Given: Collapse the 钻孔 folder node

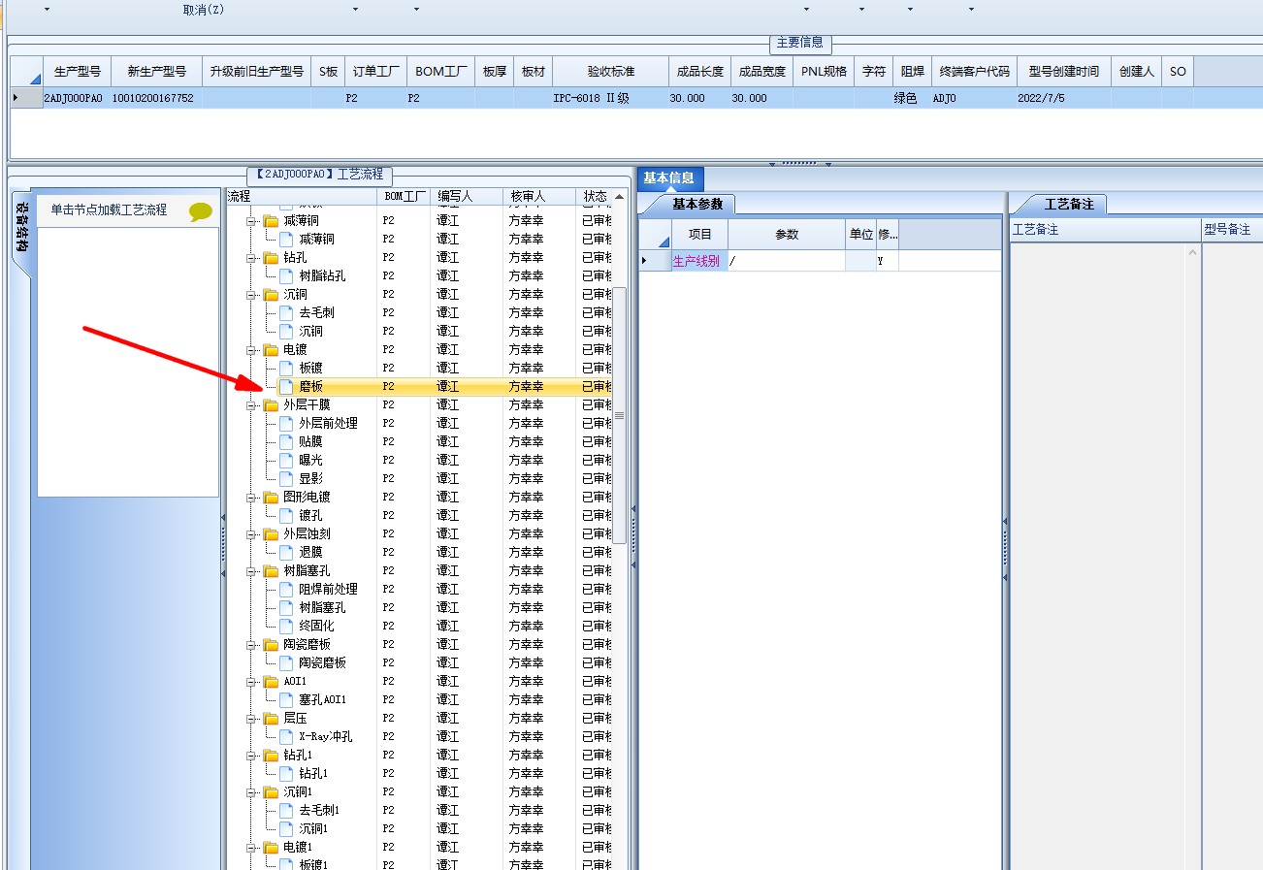Looking at the screenshot, I should [251, 258].
